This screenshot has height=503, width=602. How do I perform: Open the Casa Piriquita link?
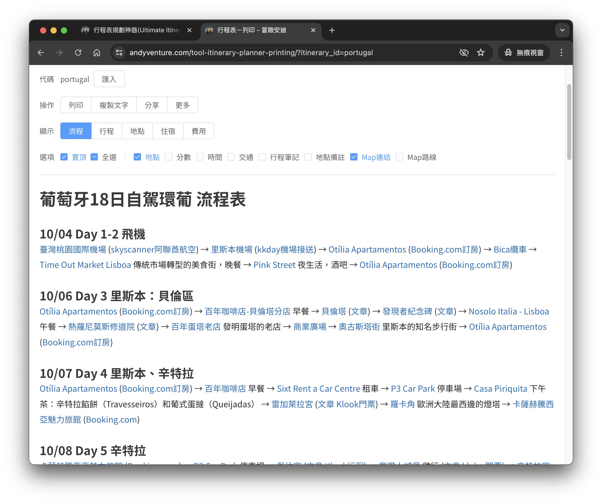click(501, 389)
